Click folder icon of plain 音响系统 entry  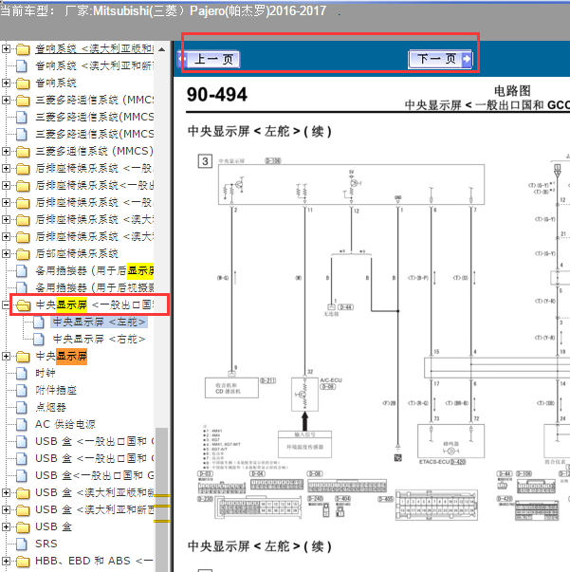click(x=23, y=83)
